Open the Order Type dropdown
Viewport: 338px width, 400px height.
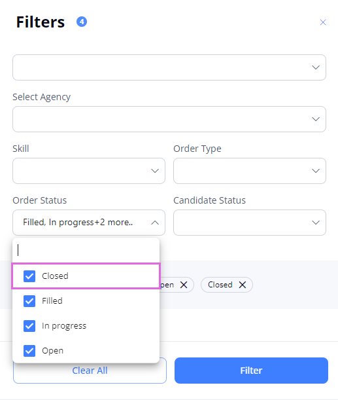[x=250, y=171]
